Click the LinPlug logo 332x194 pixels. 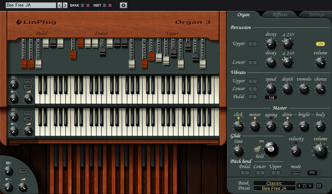tap(36, 22)
